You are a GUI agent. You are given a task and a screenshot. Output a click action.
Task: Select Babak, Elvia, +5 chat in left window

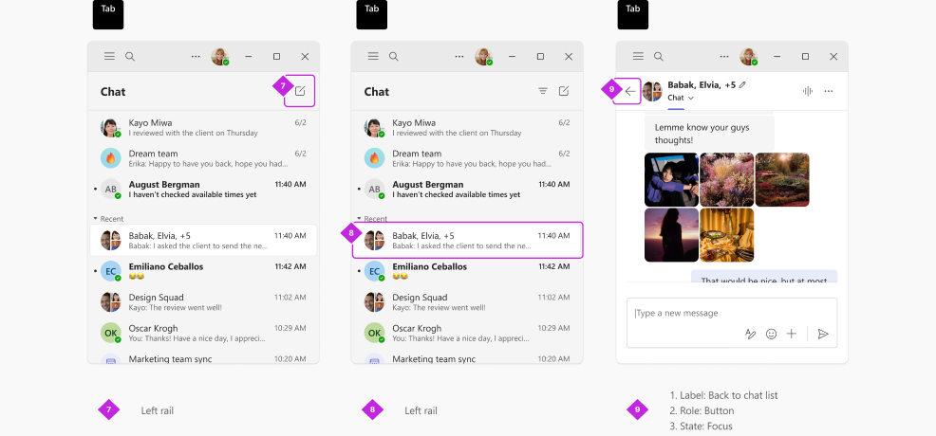(203, 240)
